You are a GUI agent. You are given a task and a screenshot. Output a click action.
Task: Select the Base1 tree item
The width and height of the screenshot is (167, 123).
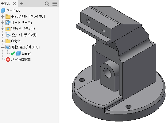point(26,53)
